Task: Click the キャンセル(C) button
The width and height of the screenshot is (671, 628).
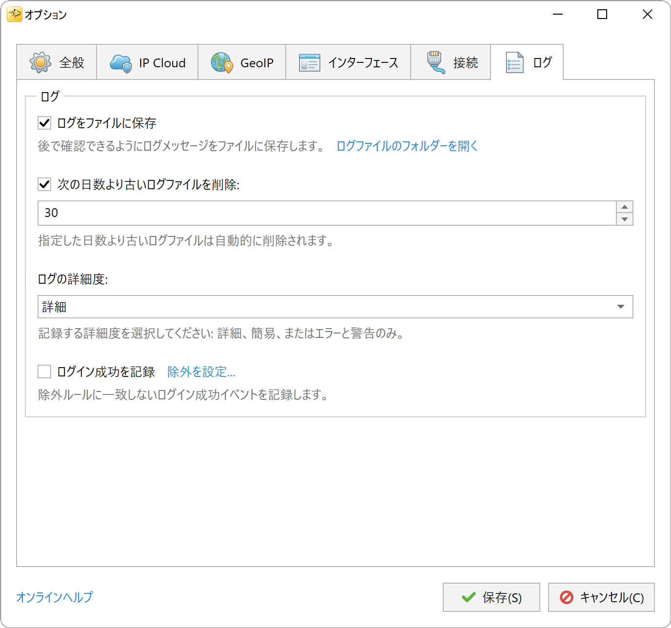Action: pos(601,597)
